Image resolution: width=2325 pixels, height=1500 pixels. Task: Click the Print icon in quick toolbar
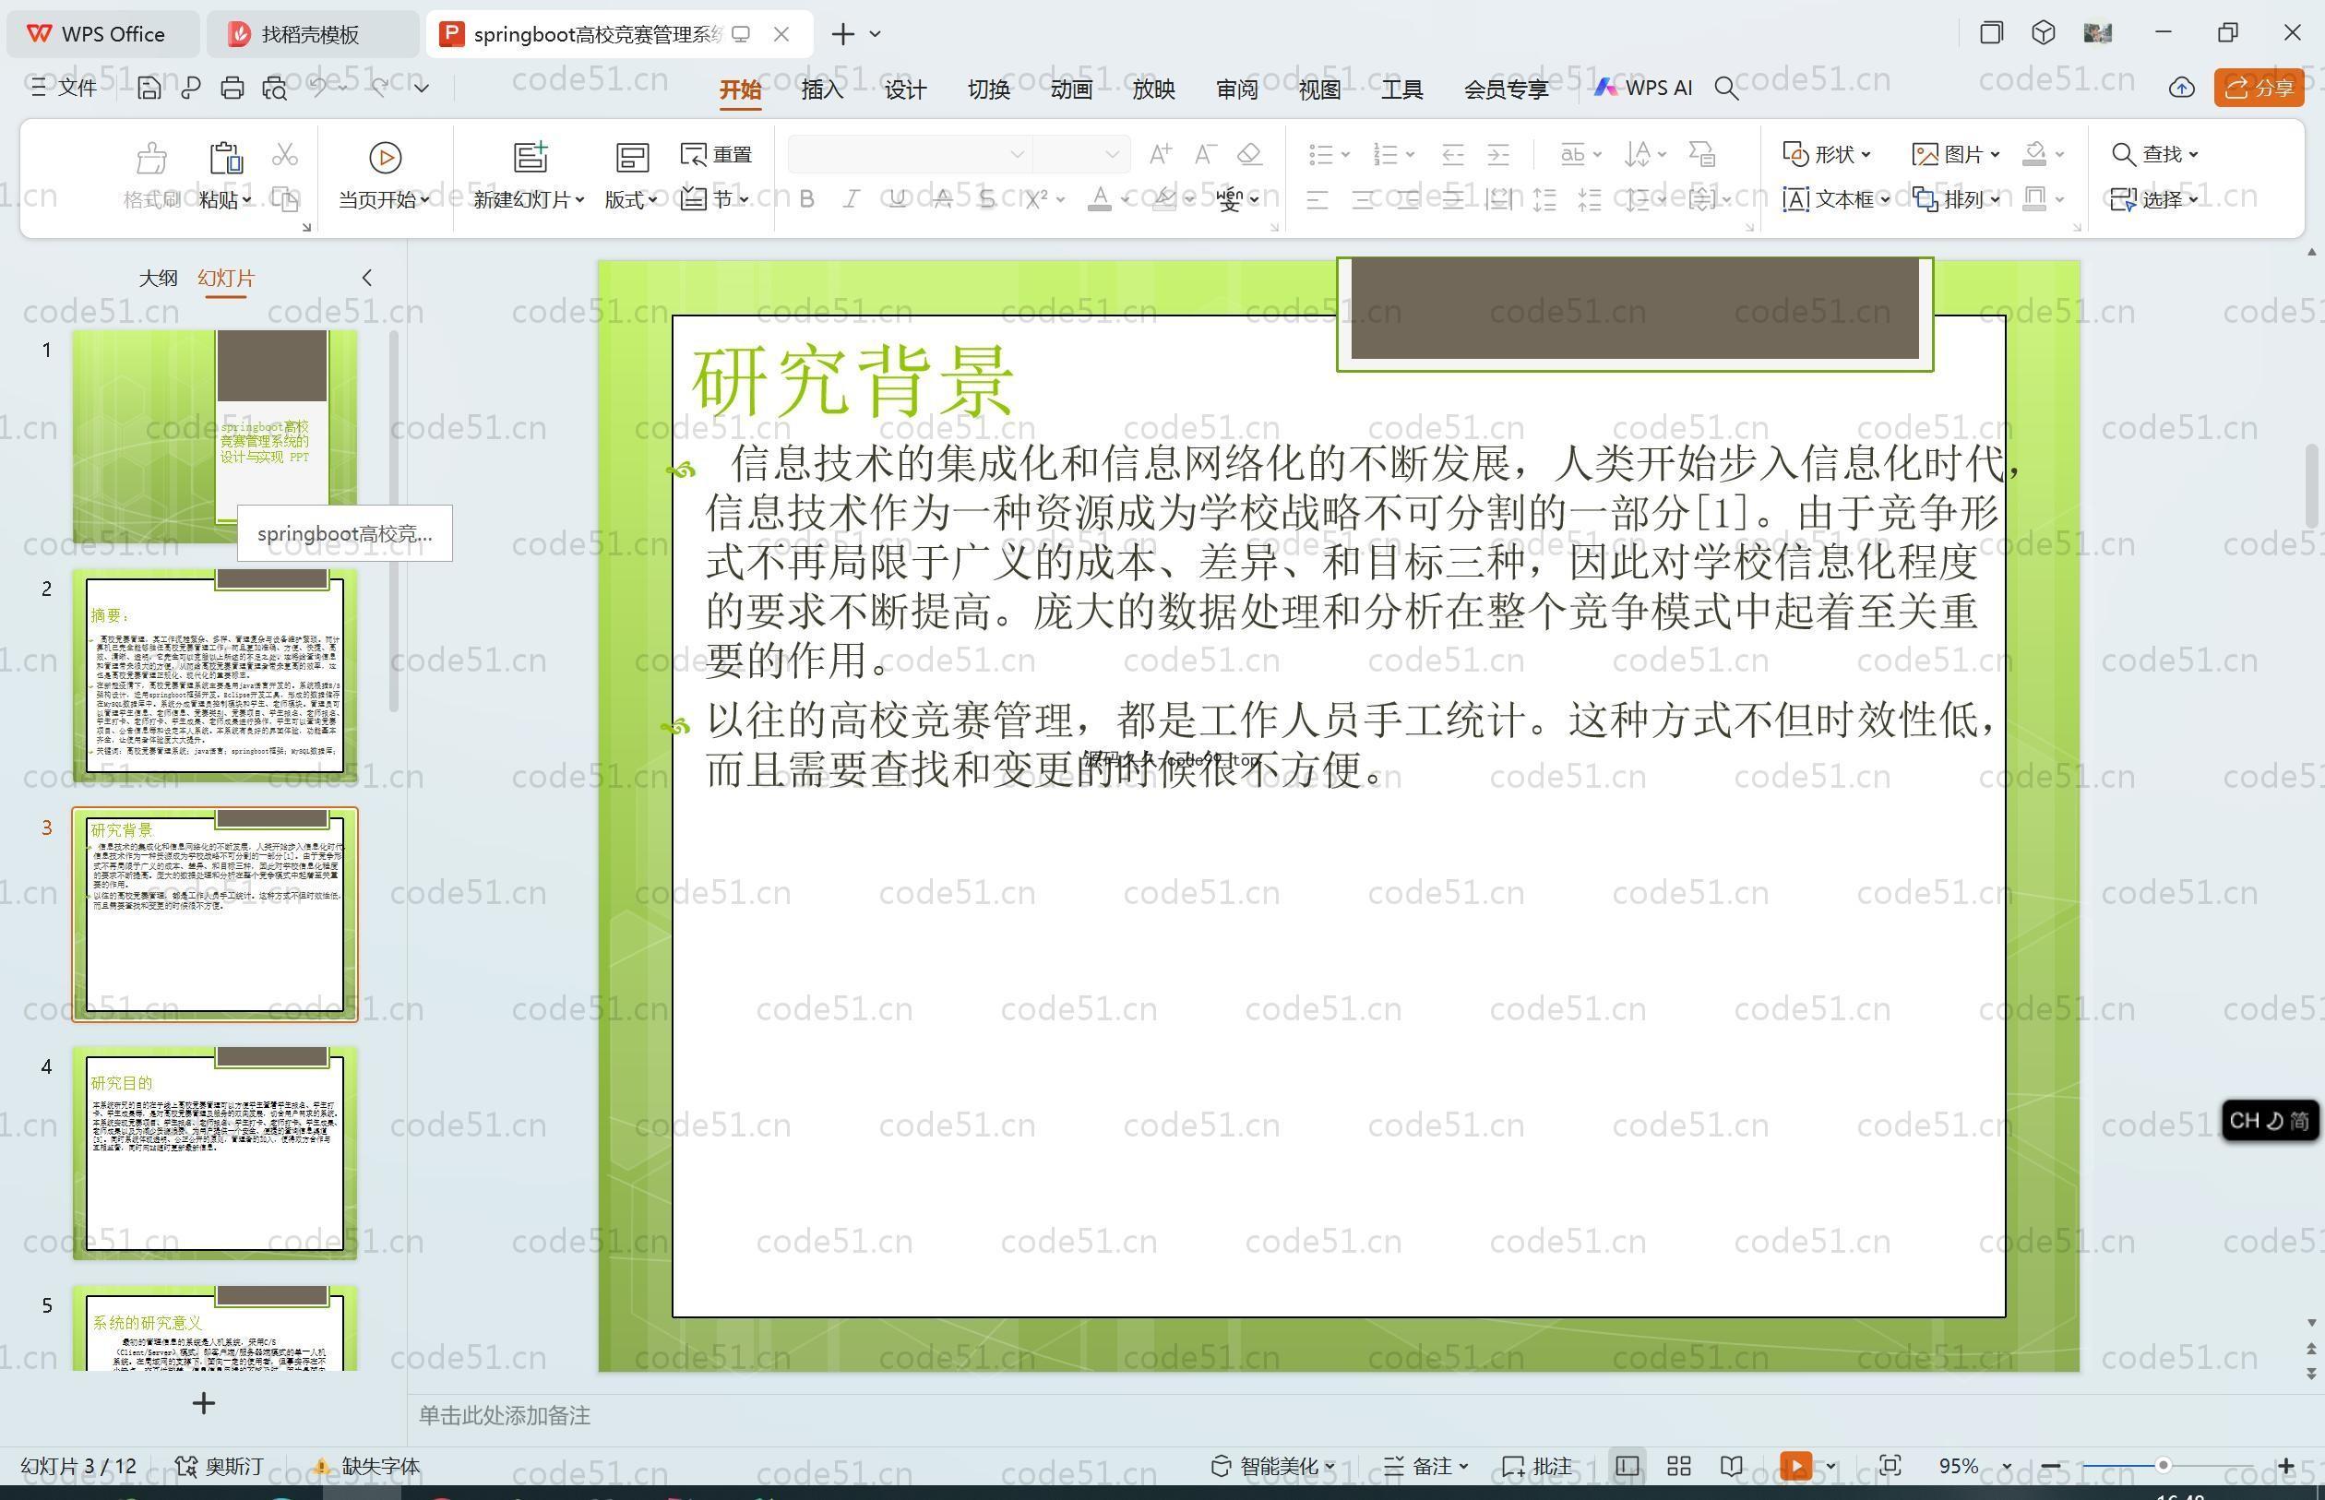[232, 89]
